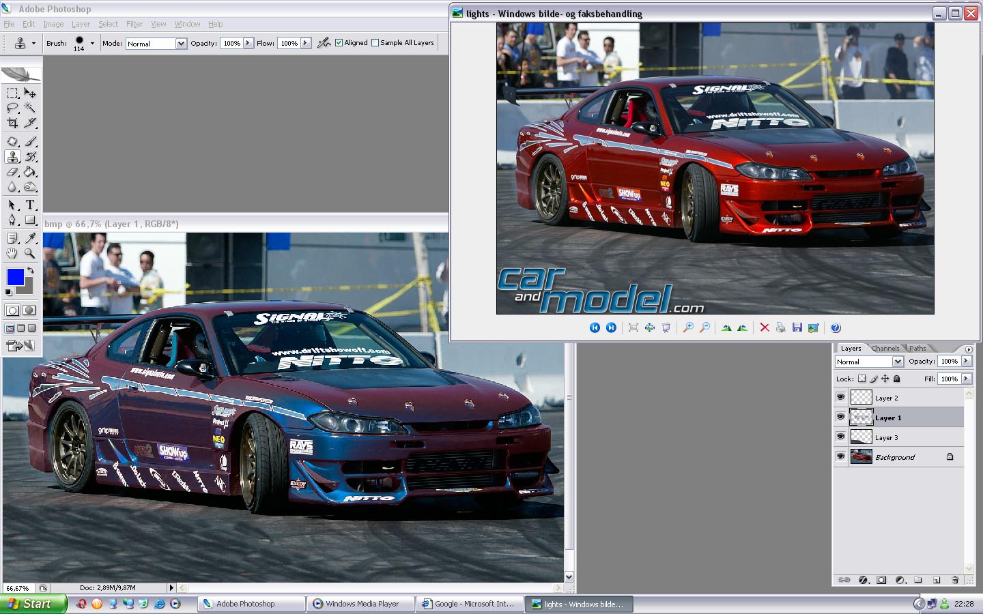The image size is (983, 614).
Task: Switch to the Paths tab
Action: coord(917,348)
